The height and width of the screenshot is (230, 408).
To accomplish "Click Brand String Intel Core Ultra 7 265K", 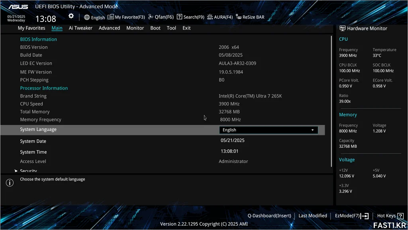I will click(250, 96).
